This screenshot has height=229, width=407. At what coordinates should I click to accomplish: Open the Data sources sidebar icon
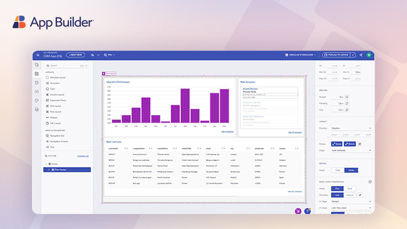click(x=36, y=83)
